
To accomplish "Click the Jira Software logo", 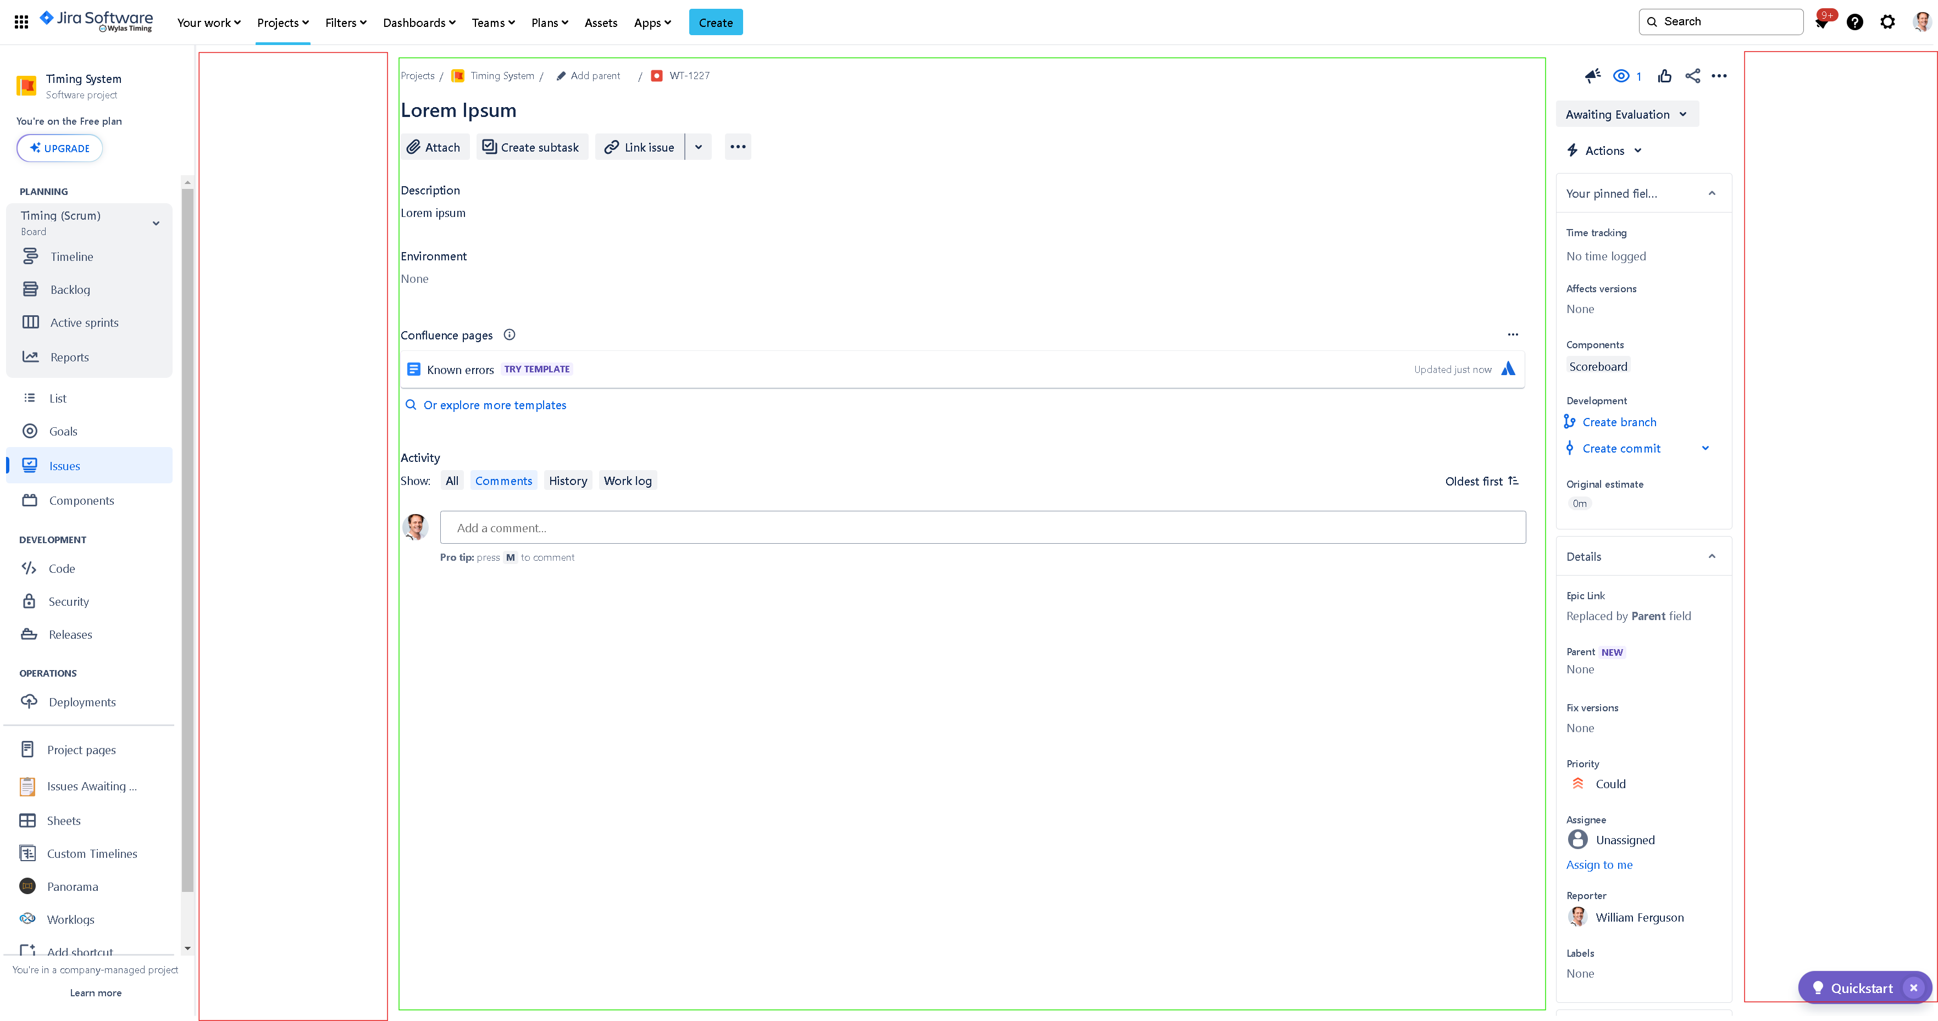I will click(x=96, y=20).
